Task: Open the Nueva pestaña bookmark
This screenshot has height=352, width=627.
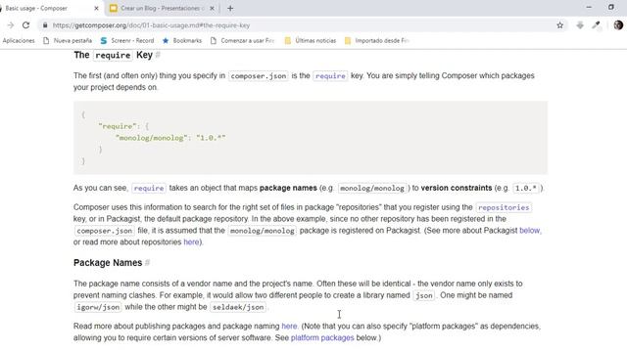Action: (68, 41)
